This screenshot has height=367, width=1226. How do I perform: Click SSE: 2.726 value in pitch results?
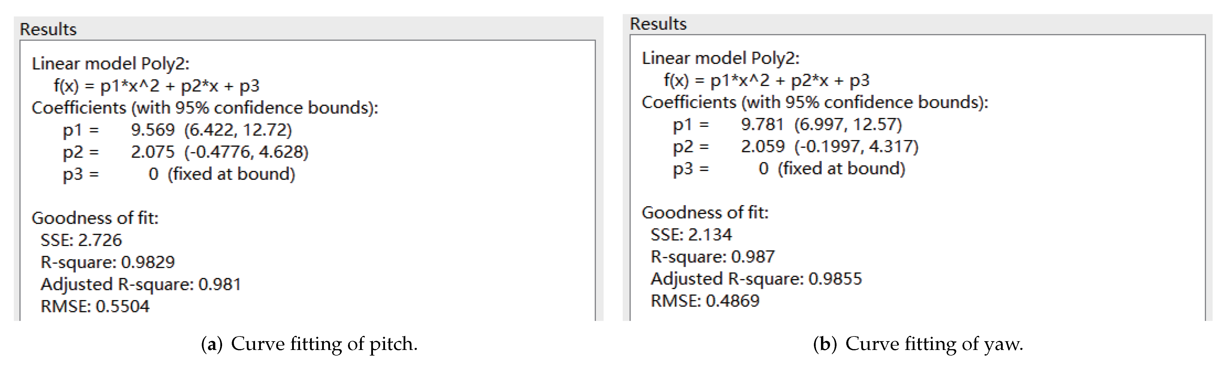pyautogui.click(x=81, y=240)
